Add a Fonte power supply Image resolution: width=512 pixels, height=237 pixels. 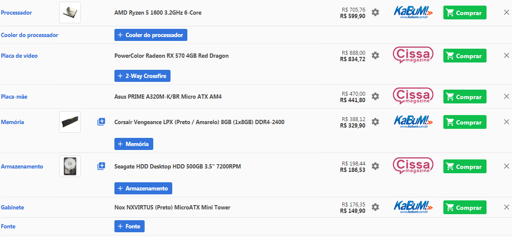[130, 226]
